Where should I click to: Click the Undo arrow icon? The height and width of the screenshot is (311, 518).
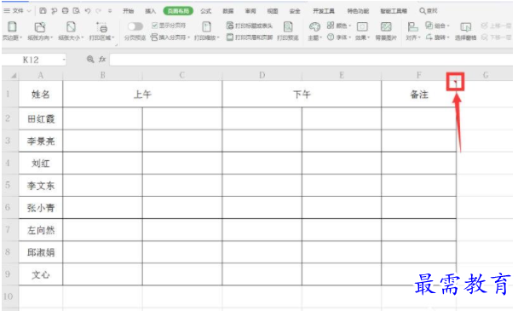[88, 11]
